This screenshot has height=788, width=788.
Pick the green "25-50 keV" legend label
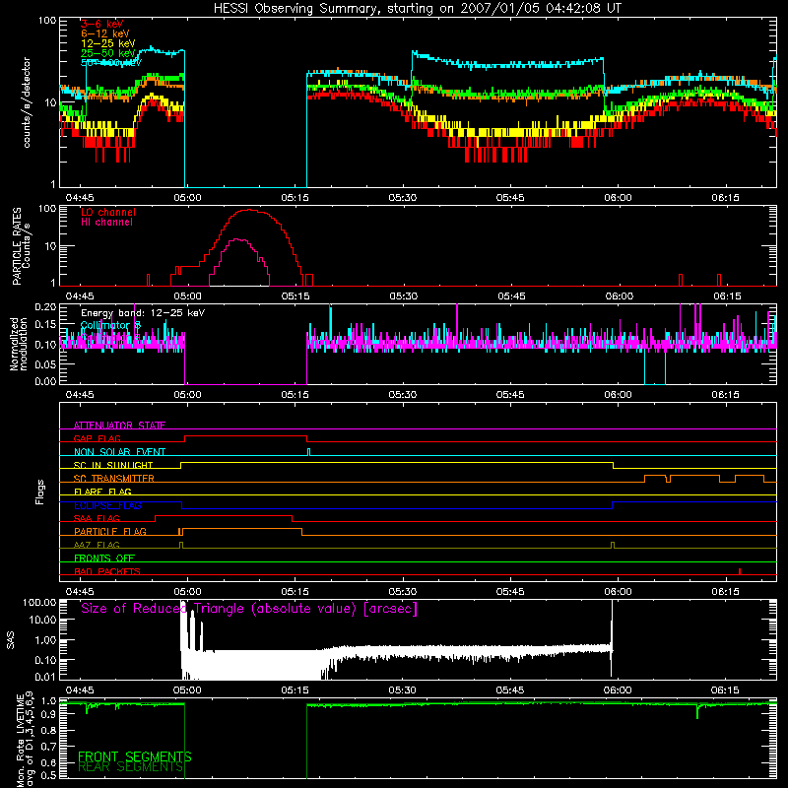coord(108,53)
